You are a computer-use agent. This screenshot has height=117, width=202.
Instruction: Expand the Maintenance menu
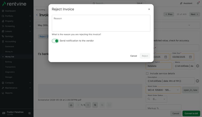pyautogui.click(x=17, y=88)
